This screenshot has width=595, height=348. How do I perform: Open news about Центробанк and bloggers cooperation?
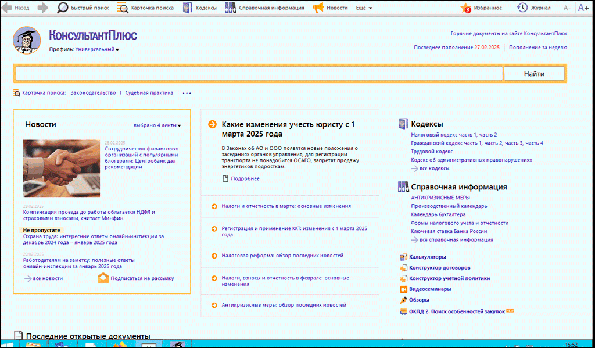141,158
